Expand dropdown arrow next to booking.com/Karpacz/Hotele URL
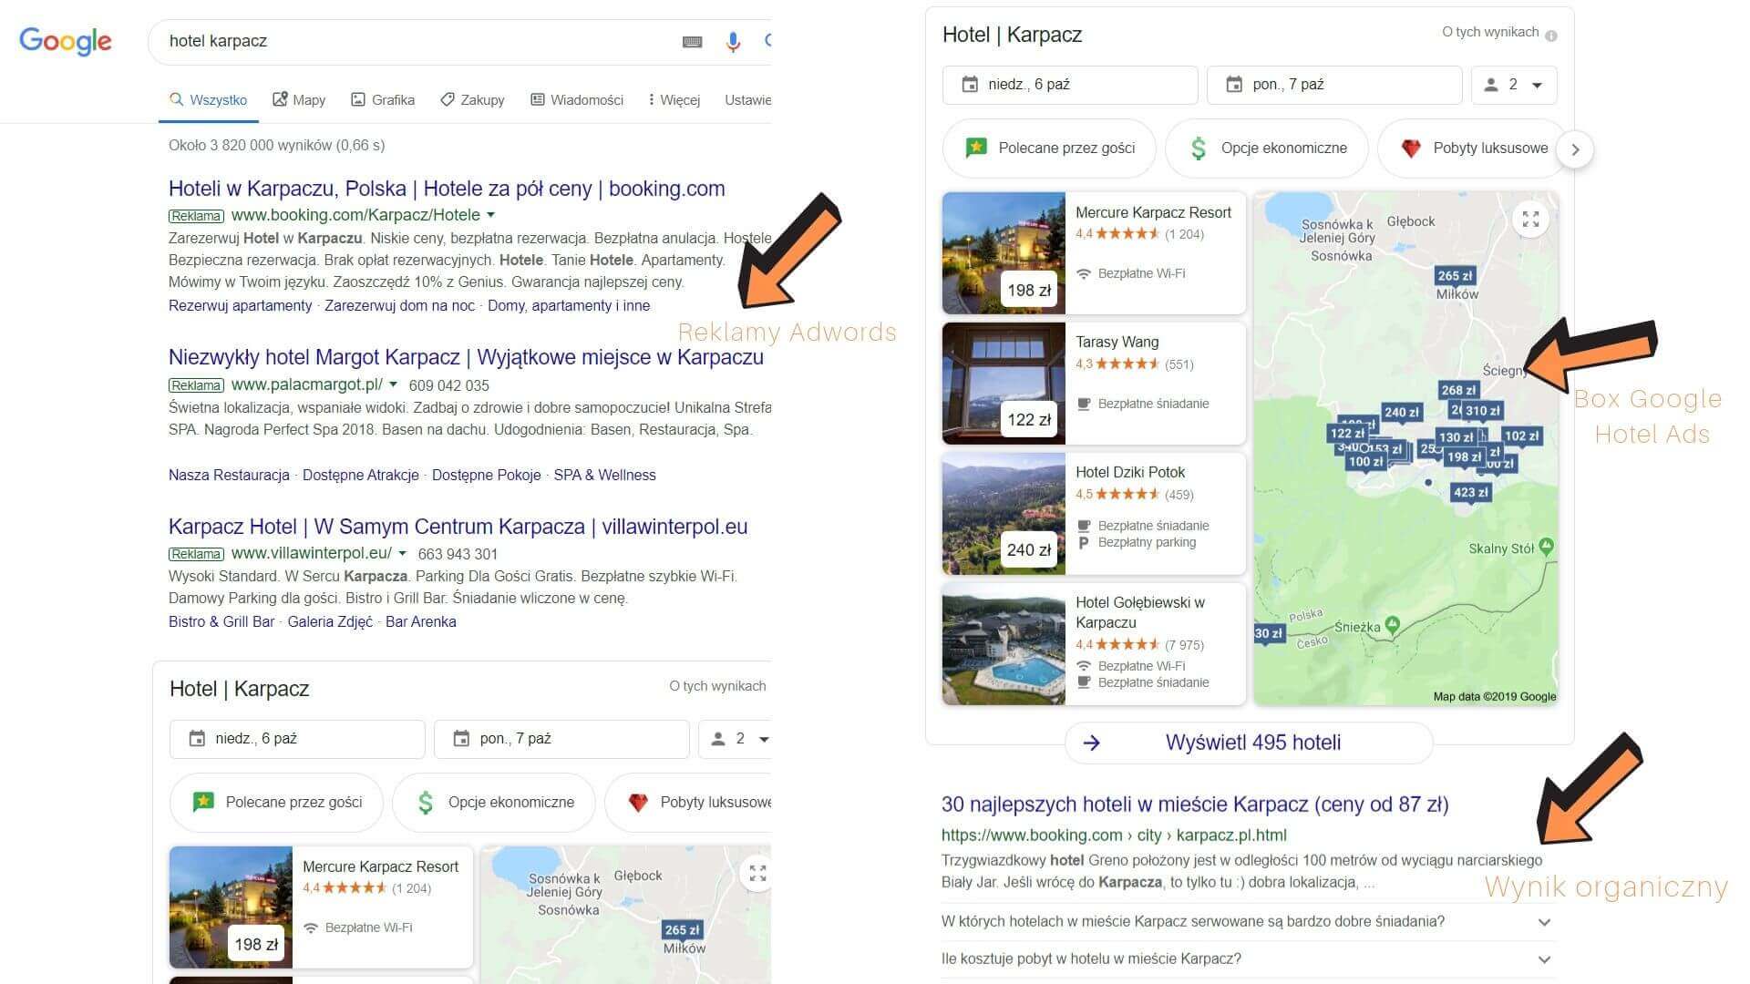The height and width of the screenshot is (984, 1750). (x=490, y=215)
